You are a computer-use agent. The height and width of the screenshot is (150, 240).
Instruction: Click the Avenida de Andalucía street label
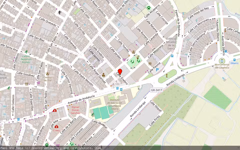point(81,99)
